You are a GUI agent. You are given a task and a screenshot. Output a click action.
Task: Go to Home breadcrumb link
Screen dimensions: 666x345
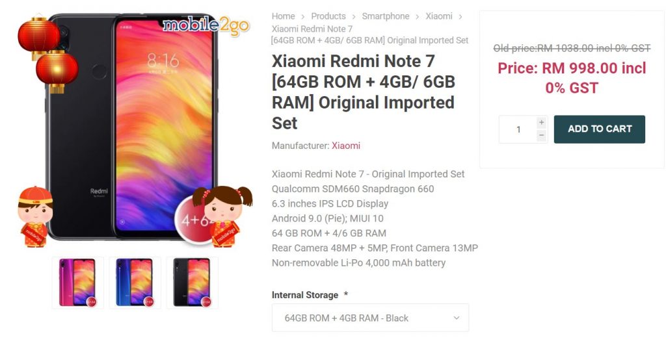click(x=284, y=16)
